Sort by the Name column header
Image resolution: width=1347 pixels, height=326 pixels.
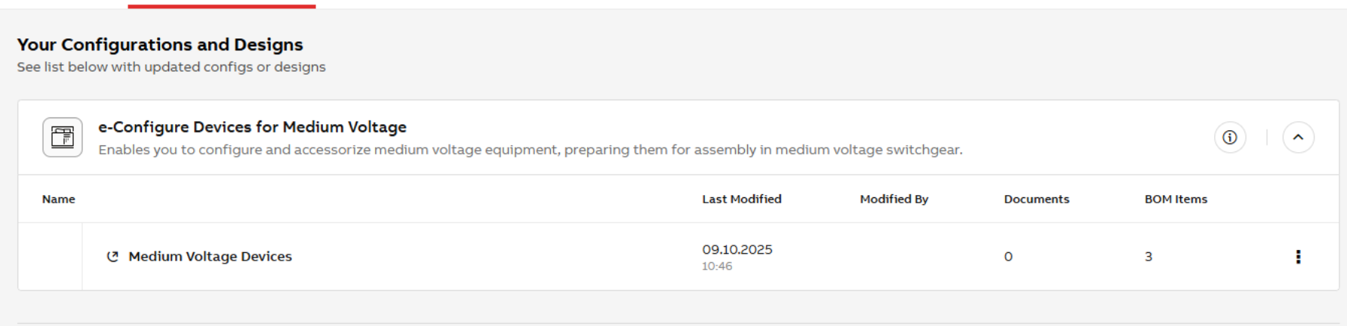point(58,199)
